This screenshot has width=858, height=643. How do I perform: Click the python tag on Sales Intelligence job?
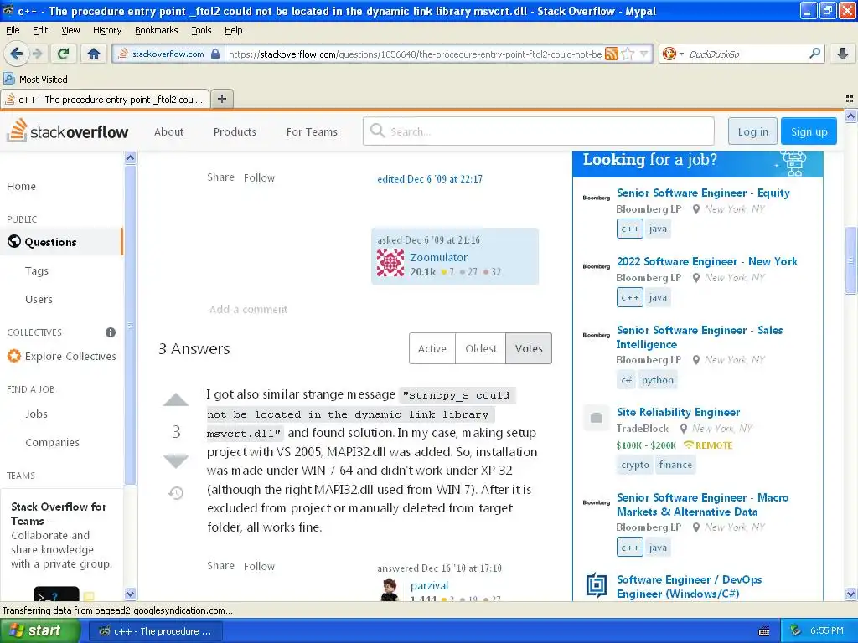657,380
